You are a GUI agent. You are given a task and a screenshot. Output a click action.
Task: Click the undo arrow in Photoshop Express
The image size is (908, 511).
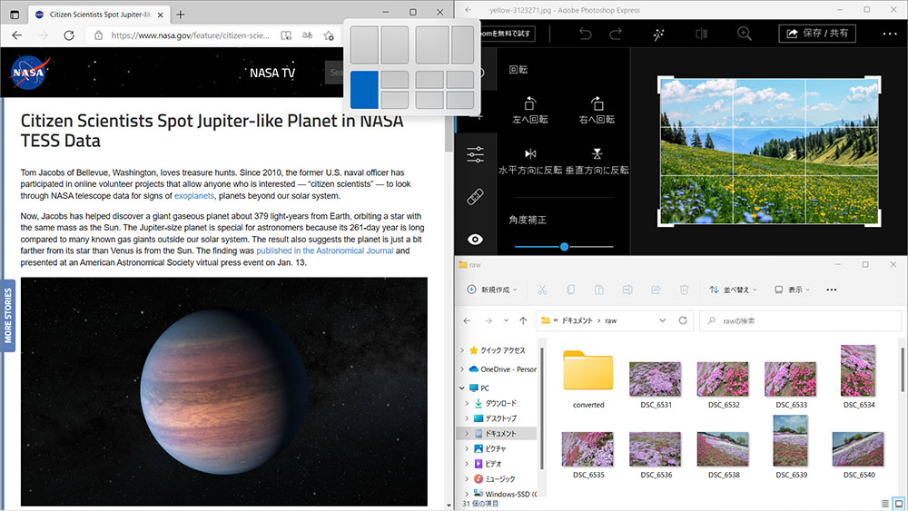click(x=585, y=34)
